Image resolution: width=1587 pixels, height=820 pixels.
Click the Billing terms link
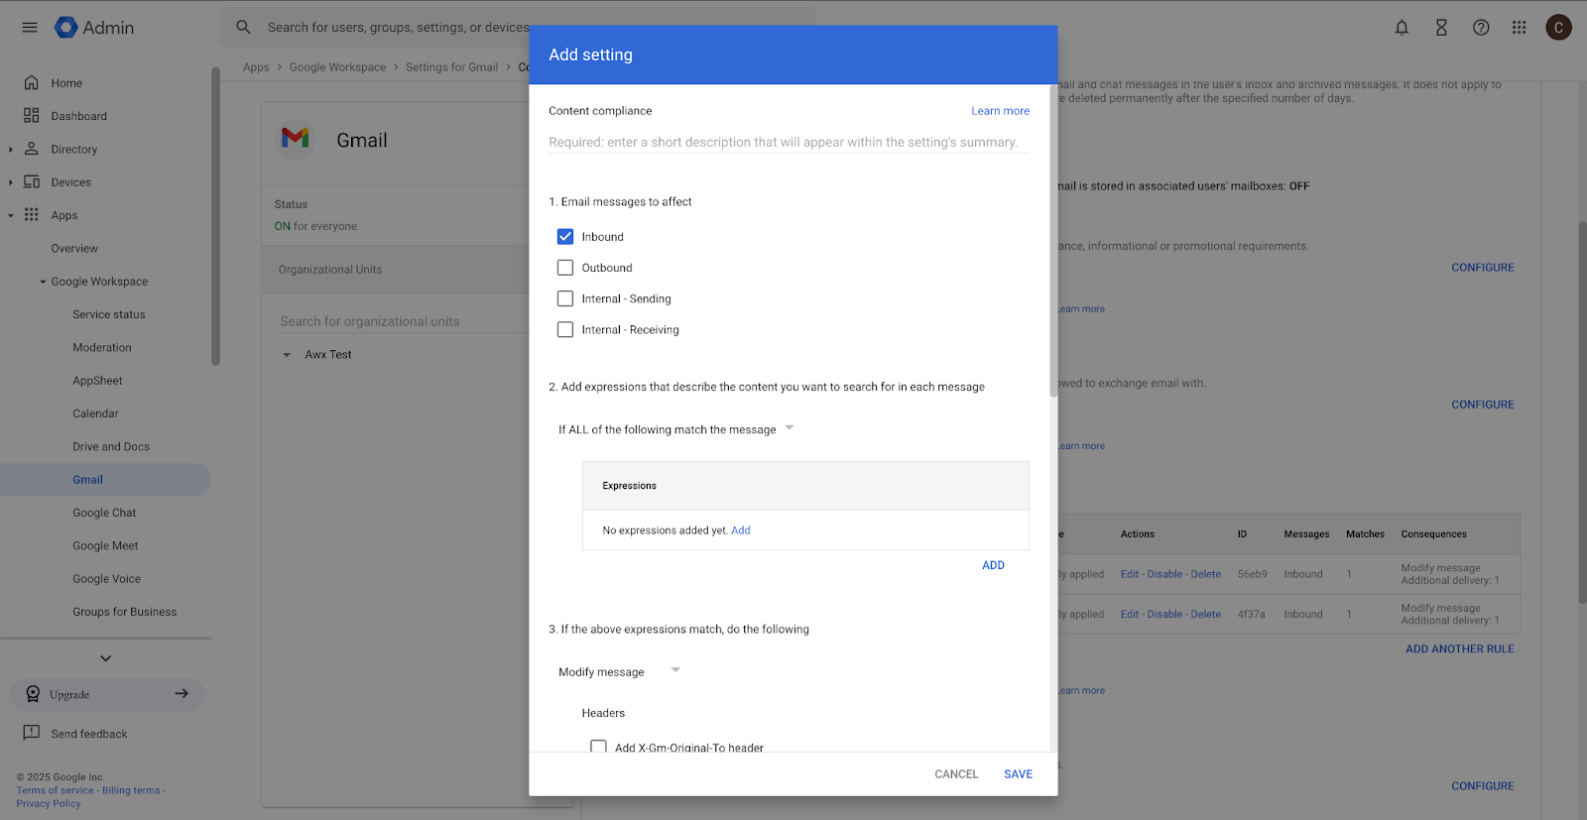(131, 790)
